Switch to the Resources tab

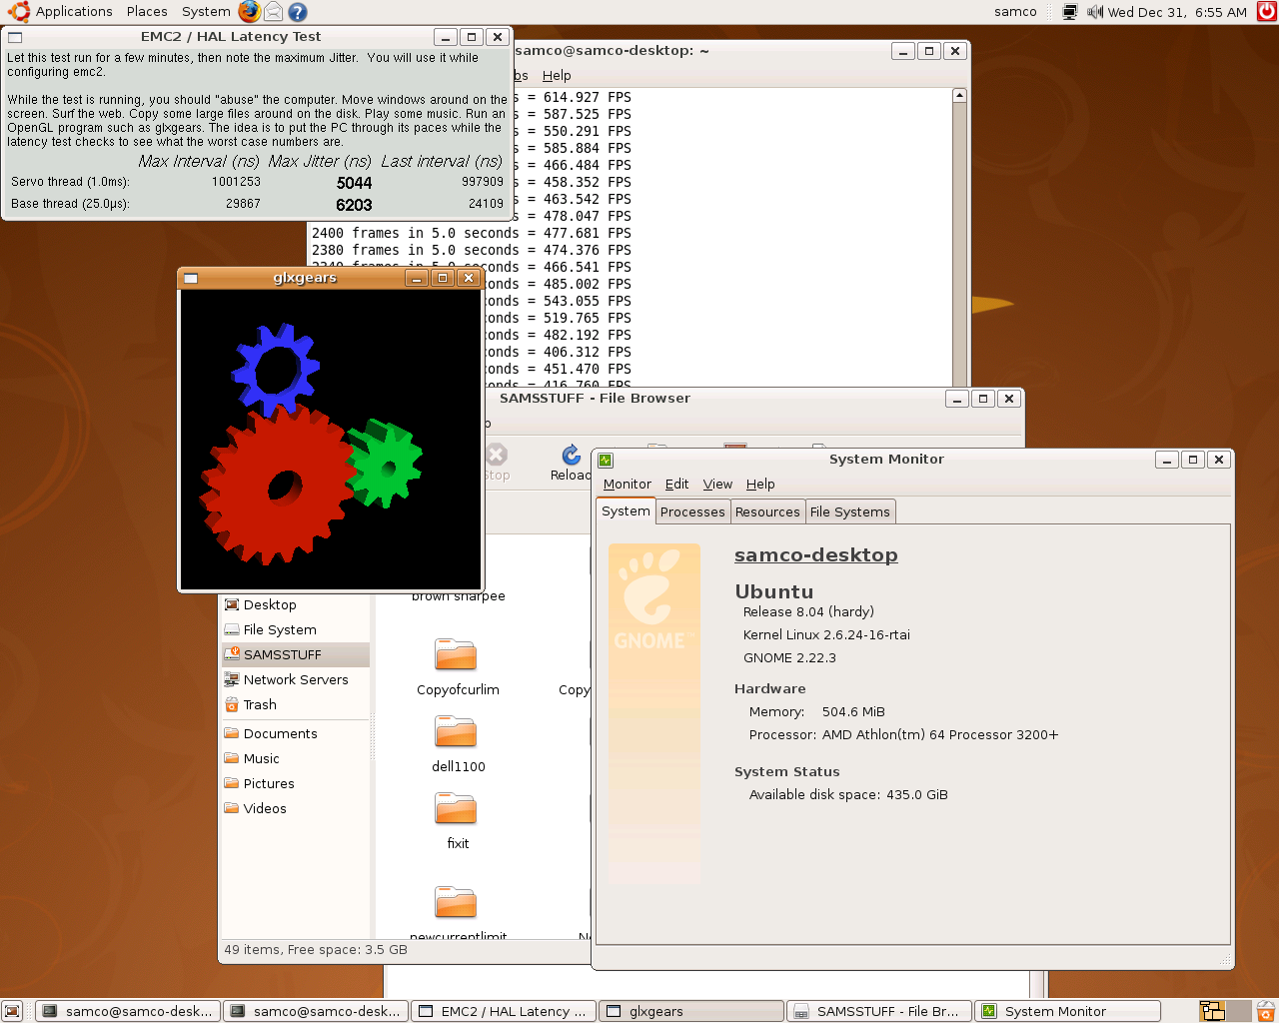pyautogui.click(x=767, y=511)
